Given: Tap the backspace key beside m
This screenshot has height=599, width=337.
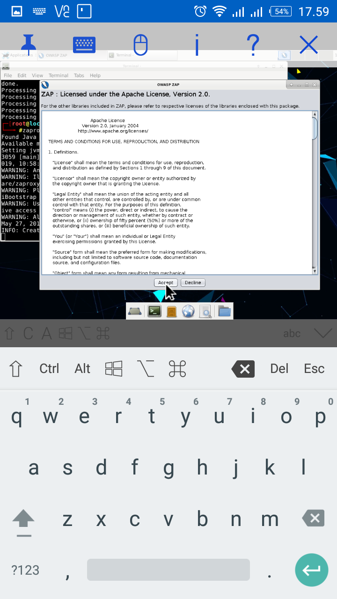Looking at the screenshot, I should 314,519.
